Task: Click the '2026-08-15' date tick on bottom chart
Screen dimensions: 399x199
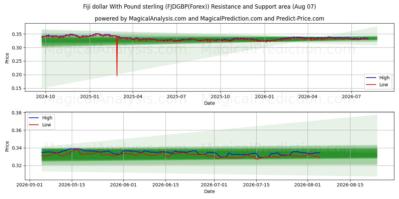Action: (x=350, y=185)
